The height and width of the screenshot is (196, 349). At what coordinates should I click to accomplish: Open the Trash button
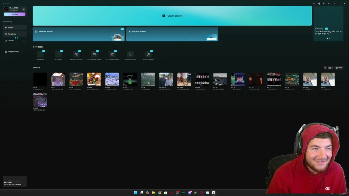[x=339, y=68]
